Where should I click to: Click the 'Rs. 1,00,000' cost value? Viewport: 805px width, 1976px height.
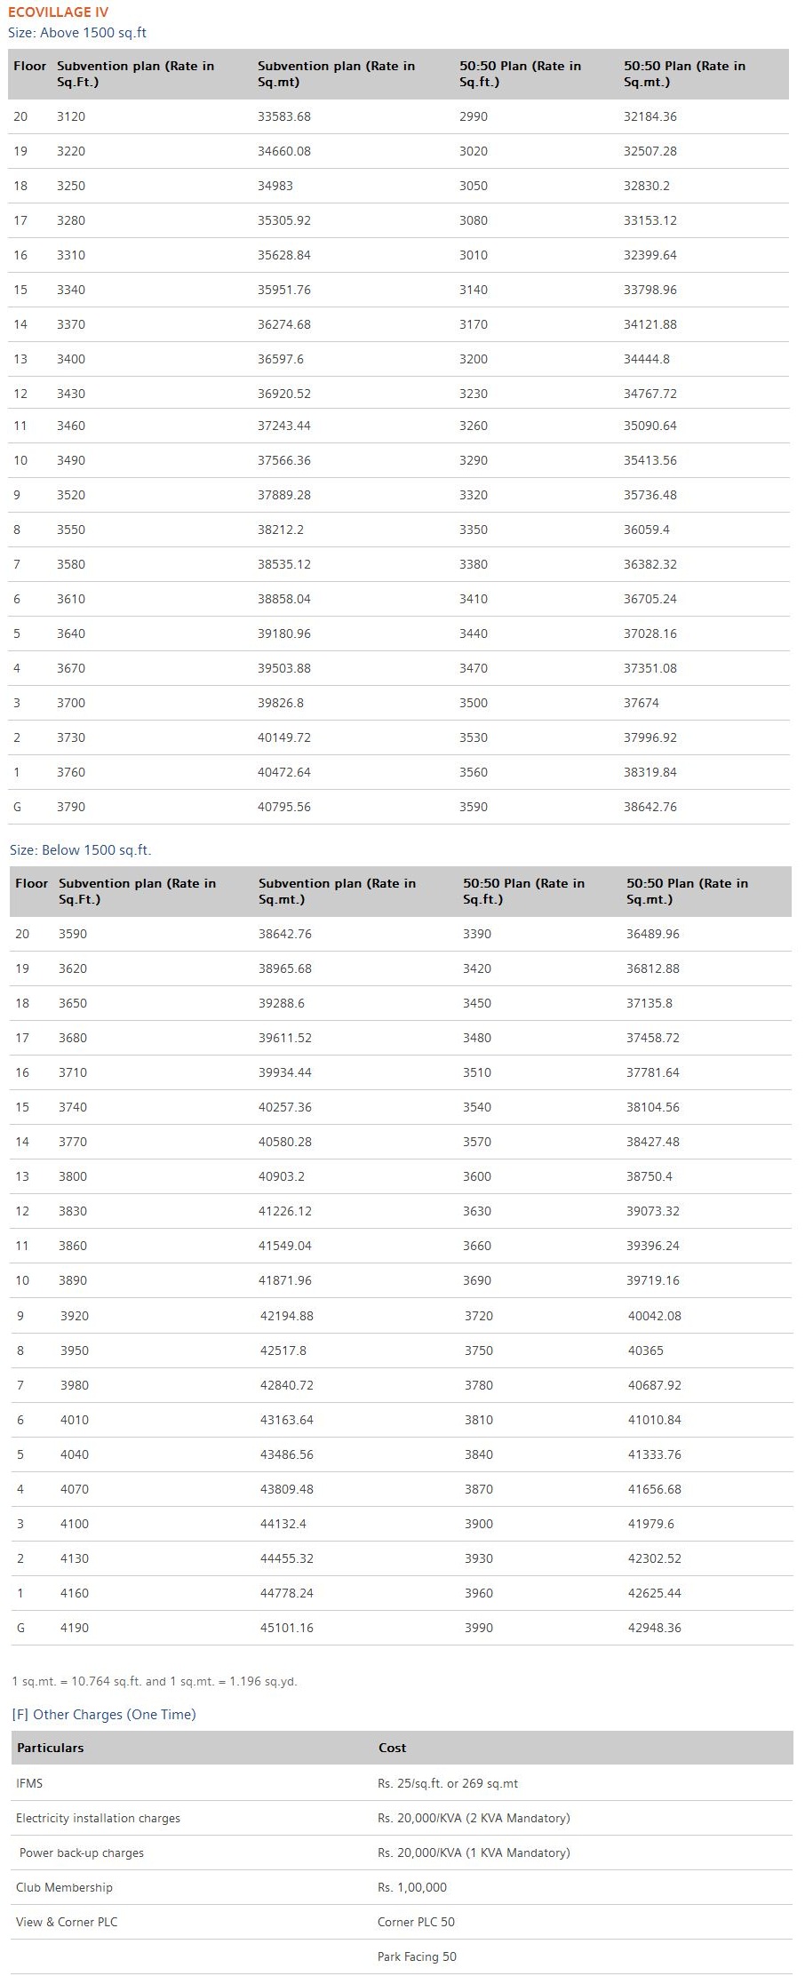tap(412, 1887)
